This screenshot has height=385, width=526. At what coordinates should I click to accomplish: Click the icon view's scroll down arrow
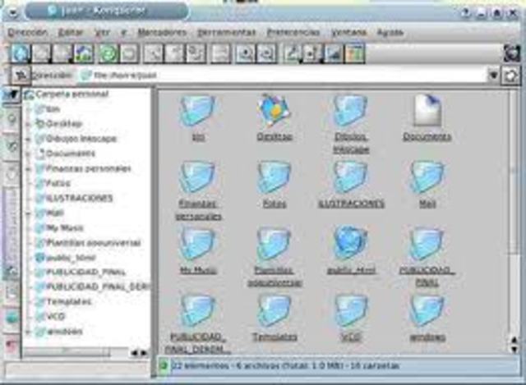514,350
